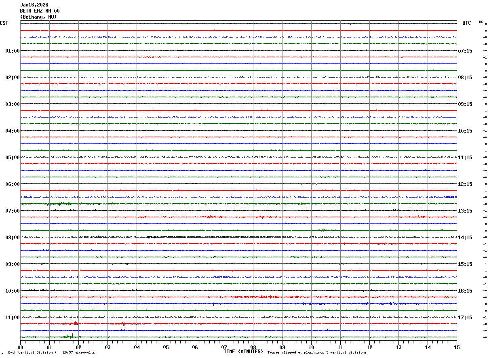This screenshot has width=489, height=358.
Task: Click the '13:15' UTC time label
Action: (x=465, y=211)
